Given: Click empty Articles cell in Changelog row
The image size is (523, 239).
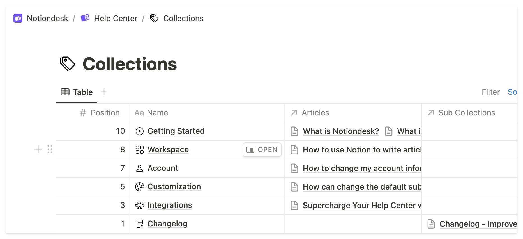Looking at the screenshot, I should (x=353, y=224).
